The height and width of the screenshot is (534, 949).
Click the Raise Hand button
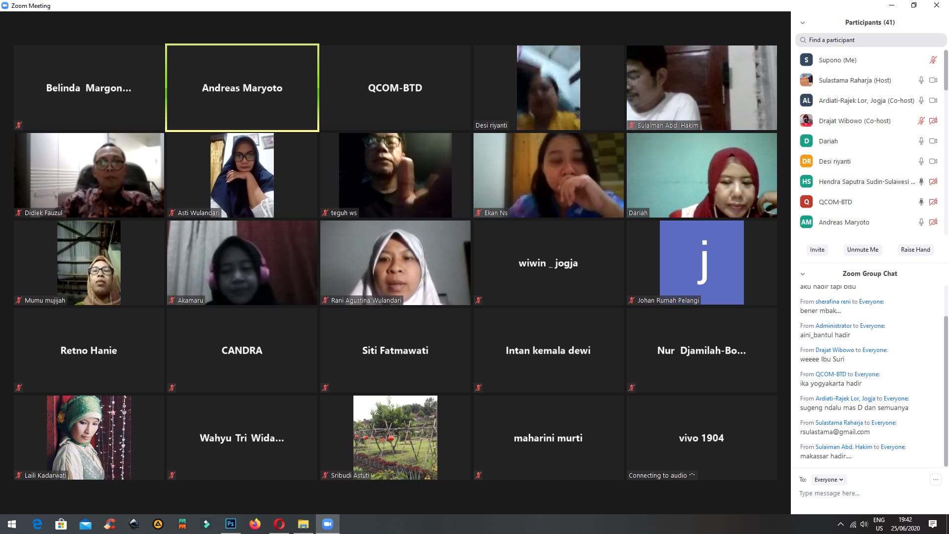click(x=915, y=250)
